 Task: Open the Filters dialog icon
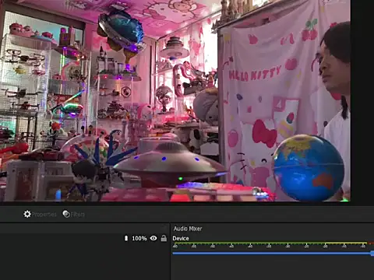tap(66, 214)
